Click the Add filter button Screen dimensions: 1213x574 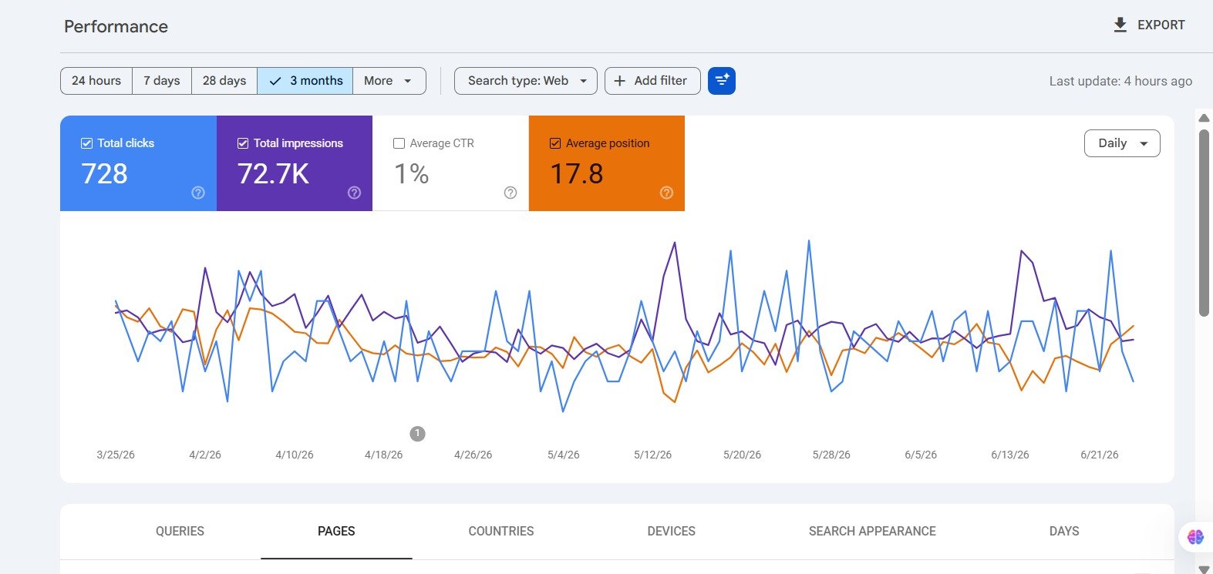652,81
